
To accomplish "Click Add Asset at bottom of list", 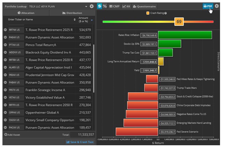I will 13,134.
